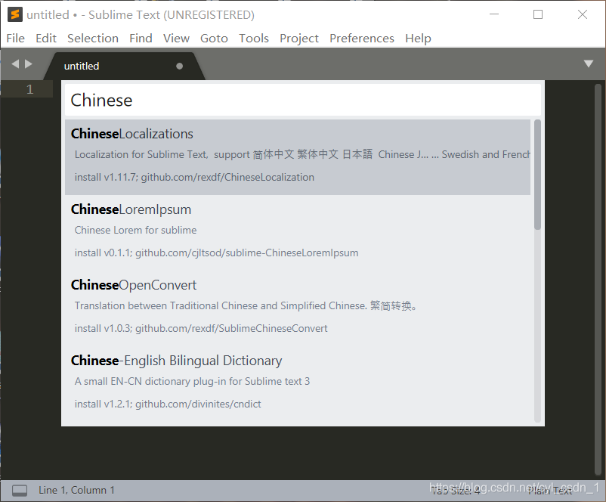Toggle the side bar panel icon in status bar

[x=20, y=491]
